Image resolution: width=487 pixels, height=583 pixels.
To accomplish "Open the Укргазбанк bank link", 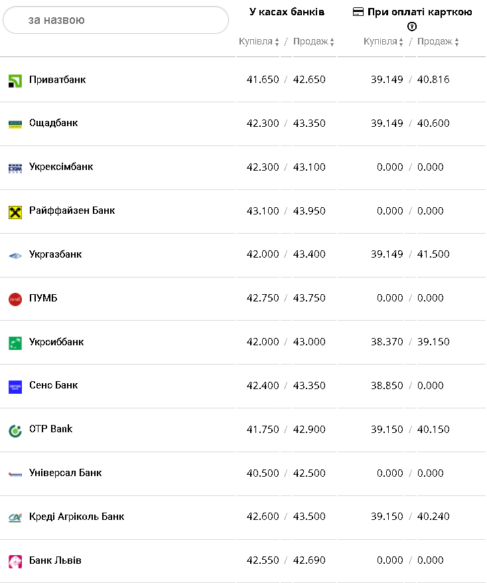I will [56, 254].
